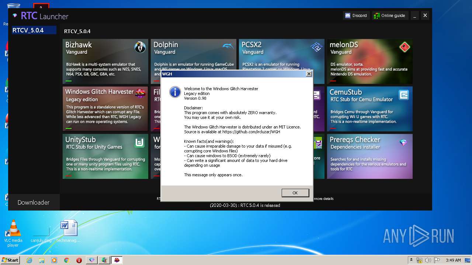Open the media player taskbar icon

[x=54, y=260]
